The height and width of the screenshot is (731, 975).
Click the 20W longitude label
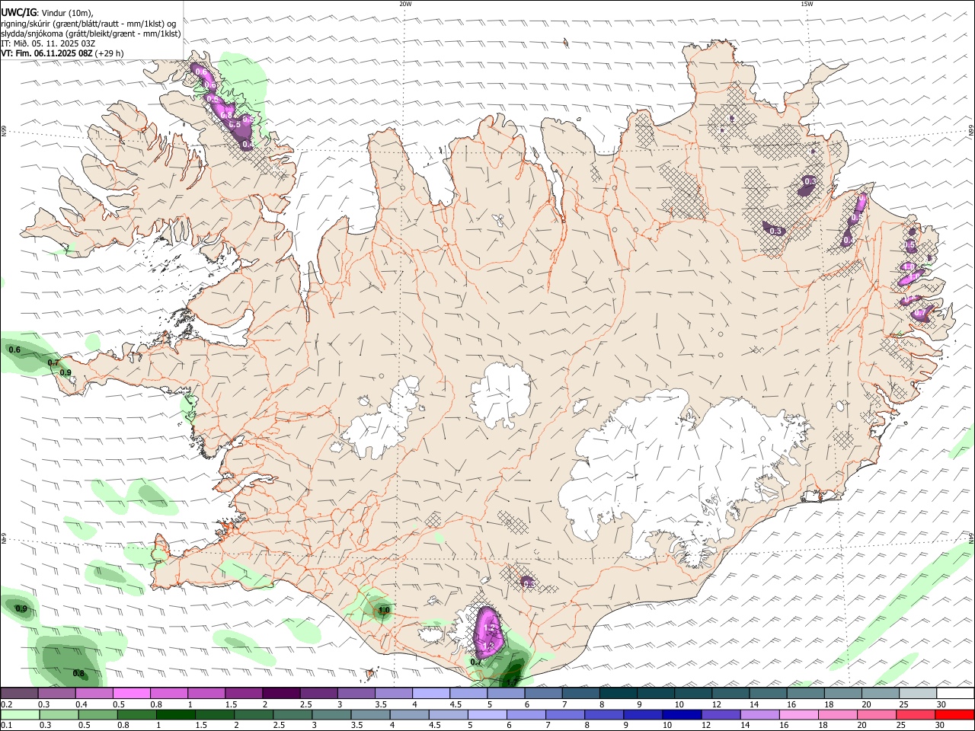[x=405, y=4]
